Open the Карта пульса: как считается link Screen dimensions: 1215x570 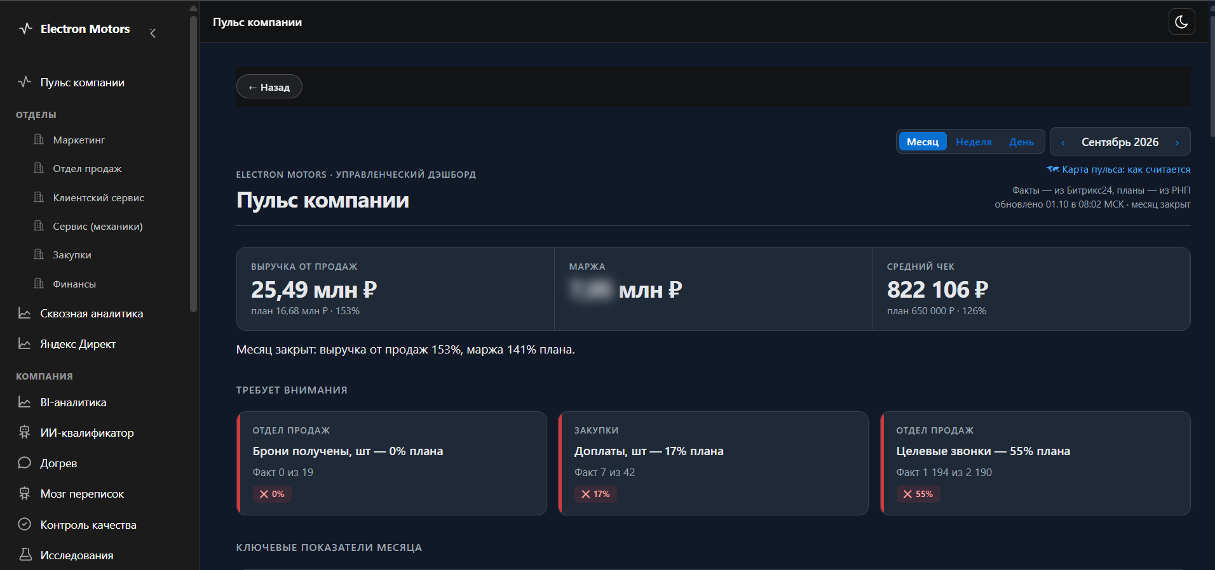click(1118, 169)
